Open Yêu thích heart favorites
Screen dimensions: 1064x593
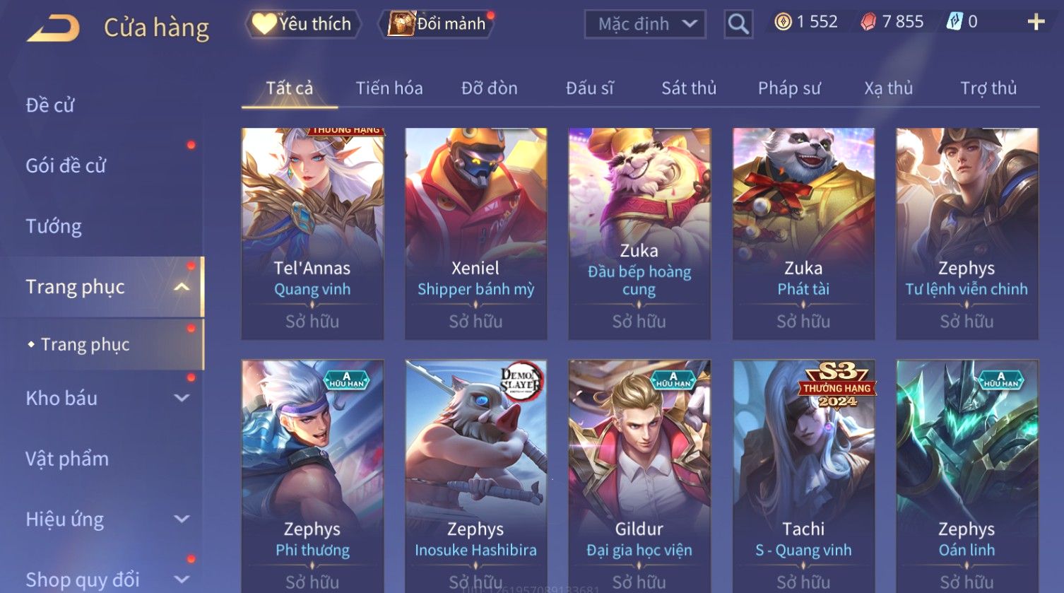click(303, 24)
